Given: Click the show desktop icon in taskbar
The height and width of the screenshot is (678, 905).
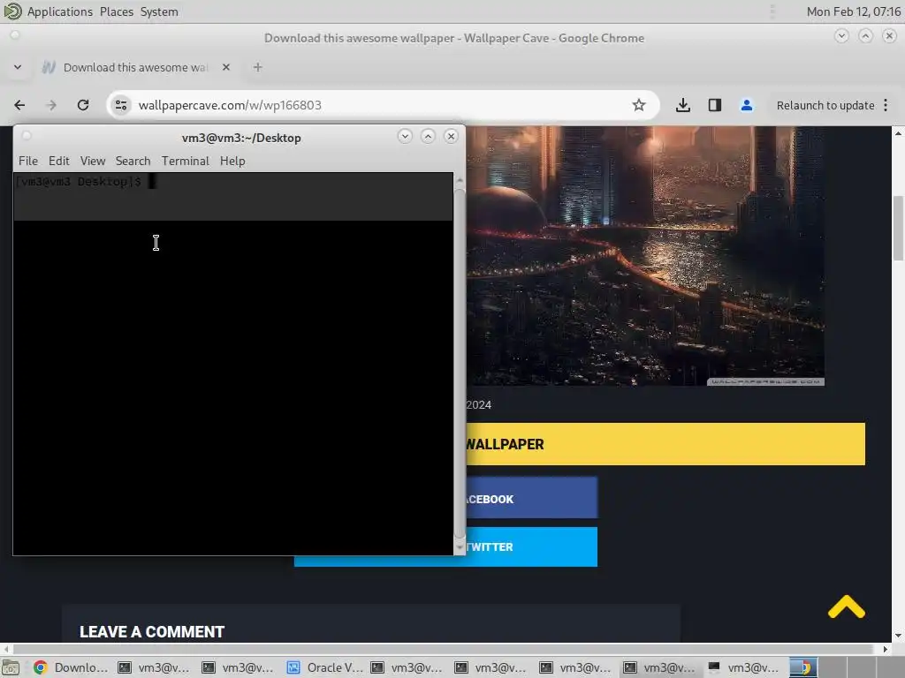Looking at the screenshot, I should pos(11,667).
